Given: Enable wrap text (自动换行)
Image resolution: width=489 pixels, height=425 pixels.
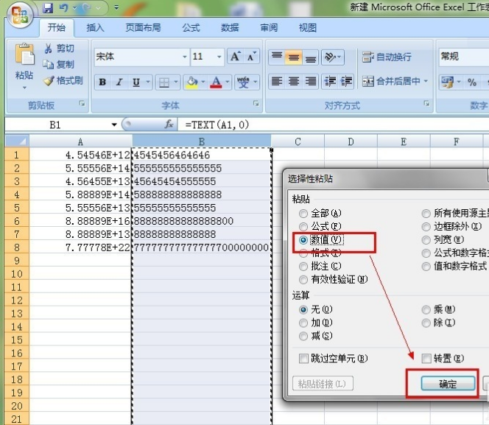Looking at the screenshot, I should click(387, 57).
